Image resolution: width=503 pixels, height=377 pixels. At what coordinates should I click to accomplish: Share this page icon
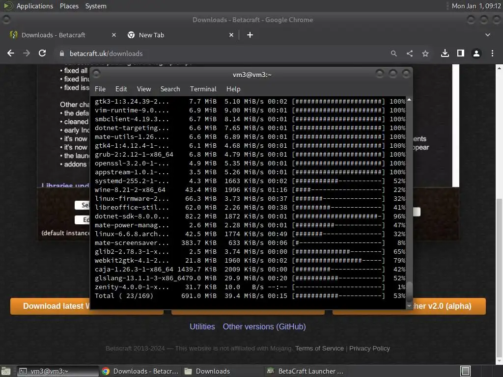pos(410,54)
